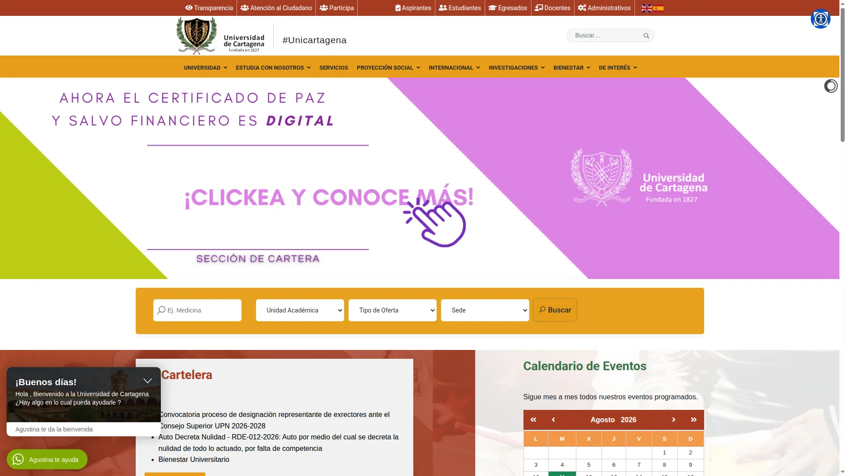The width and height of the screenshot is (846, 476).
Task: Expand the BIENESTAR menu
Action: 571,68
